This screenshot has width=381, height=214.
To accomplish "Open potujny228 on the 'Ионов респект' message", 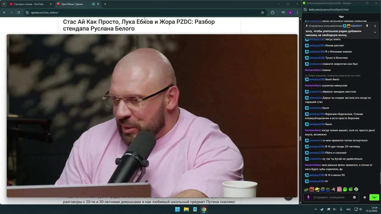I will 316,45.
